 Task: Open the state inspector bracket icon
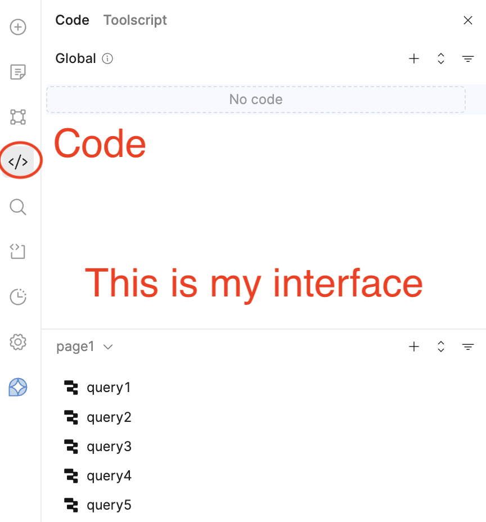[18, 252]
